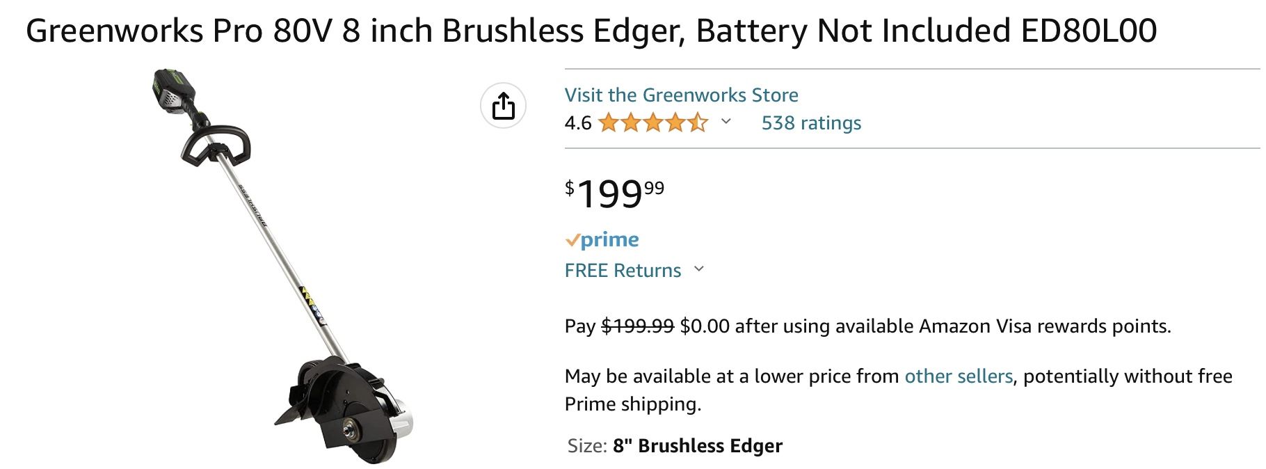The image size is (1266, 469).
Task: Click the second rating star
Action: coord(631,122)
